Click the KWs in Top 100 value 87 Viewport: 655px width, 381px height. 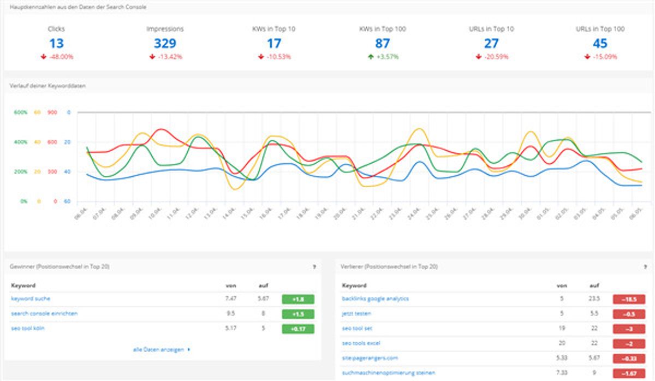click(383, 43)
